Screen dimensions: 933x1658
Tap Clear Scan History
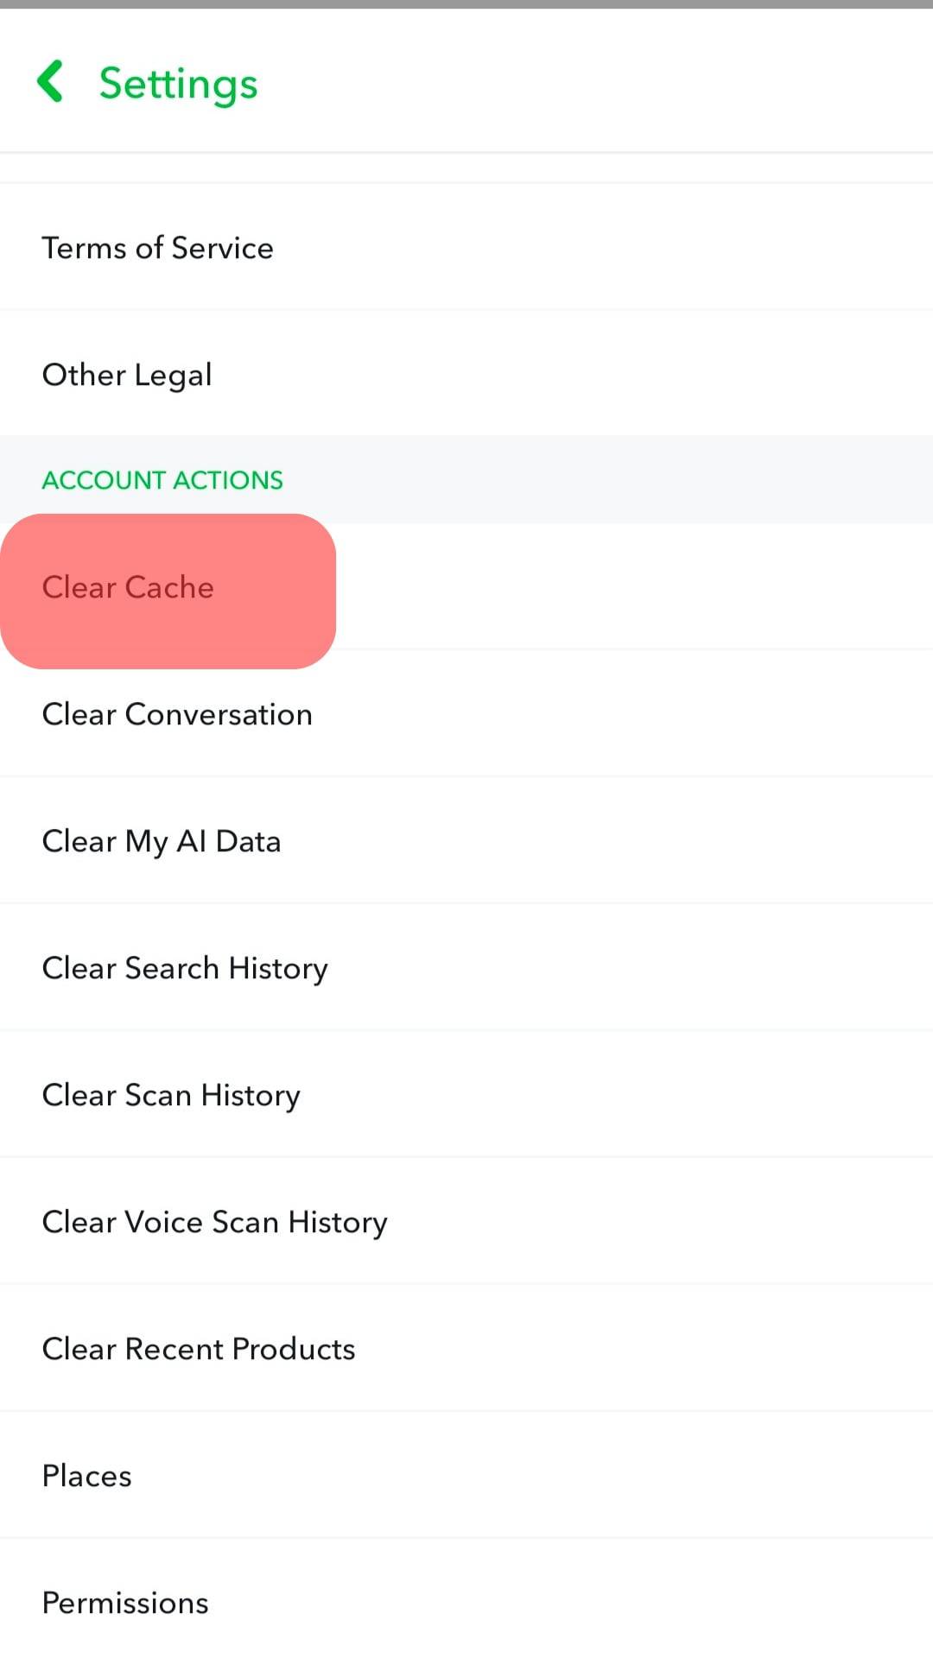tap(171, 1096)
